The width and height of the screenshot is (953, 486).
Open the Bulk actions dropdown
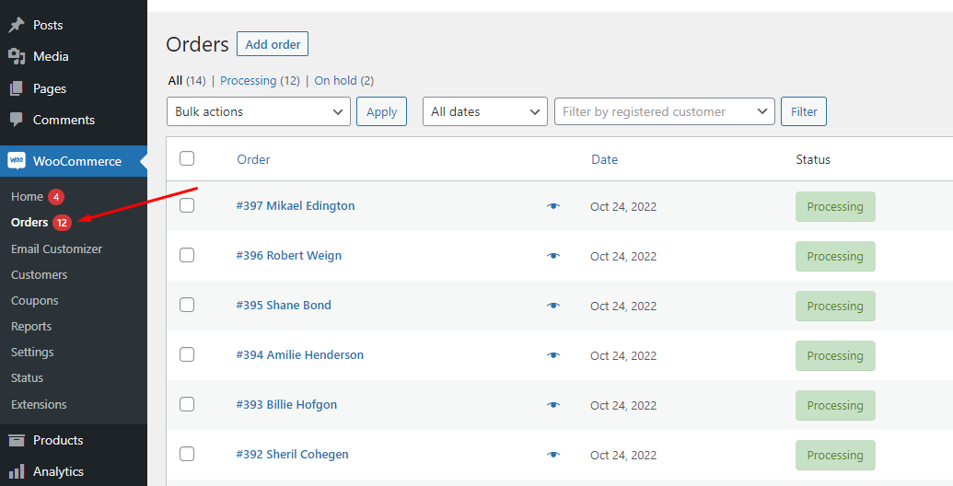pos(258,111)
